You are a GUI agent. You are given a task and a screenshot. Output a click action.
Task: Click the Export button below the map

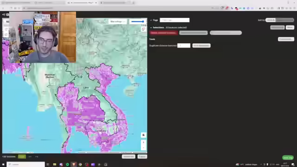pos(142,157)
